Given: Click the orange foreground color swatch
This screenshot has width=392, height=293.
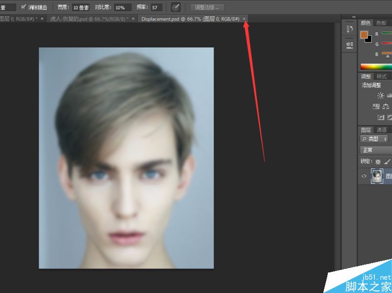Looking at the screenshot, I should point(364,34).
